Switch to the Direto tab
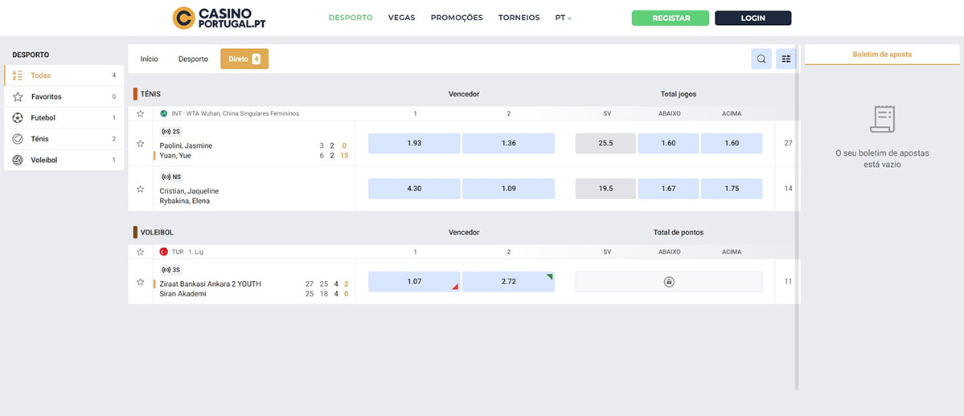 click(x=244, y=59)
